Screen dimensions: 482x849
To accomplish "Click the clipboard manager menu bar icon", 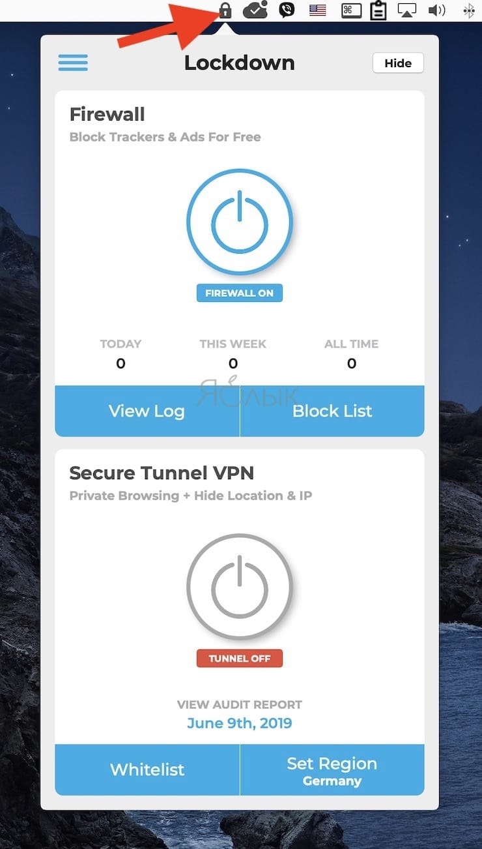I will 378,10.
